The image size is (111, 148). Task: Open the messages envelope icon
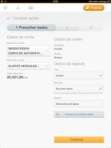(31, 8)
